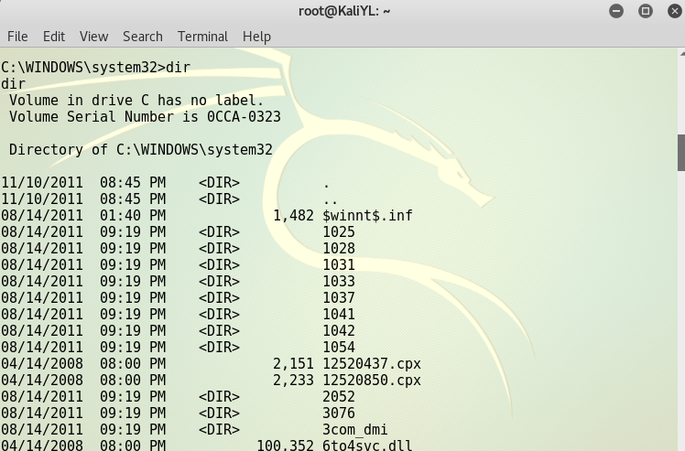The image size is (685, 451).
Task: Click the directory entry 1033
Action: 339,281
